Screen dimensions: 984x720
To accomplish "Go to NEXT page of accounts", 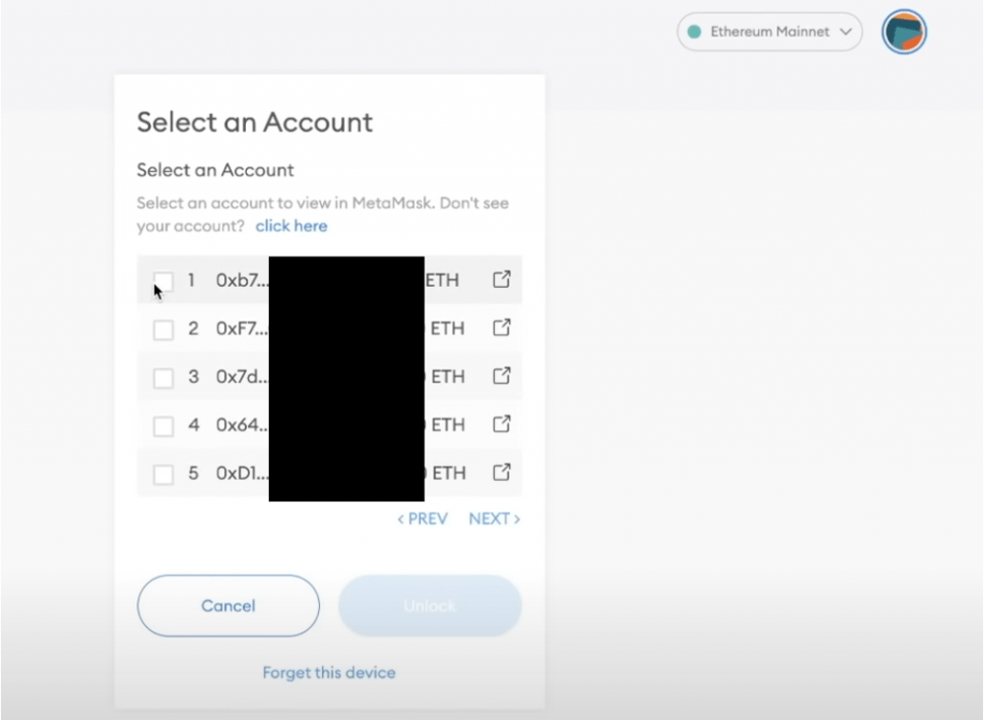I will coord(494,518).
